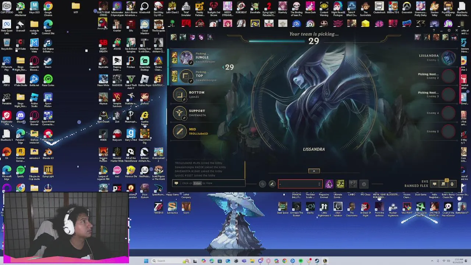Screen dimensions: 471x265
Task: Toggle voice microphone button in champ select
Action: point(452,184)
